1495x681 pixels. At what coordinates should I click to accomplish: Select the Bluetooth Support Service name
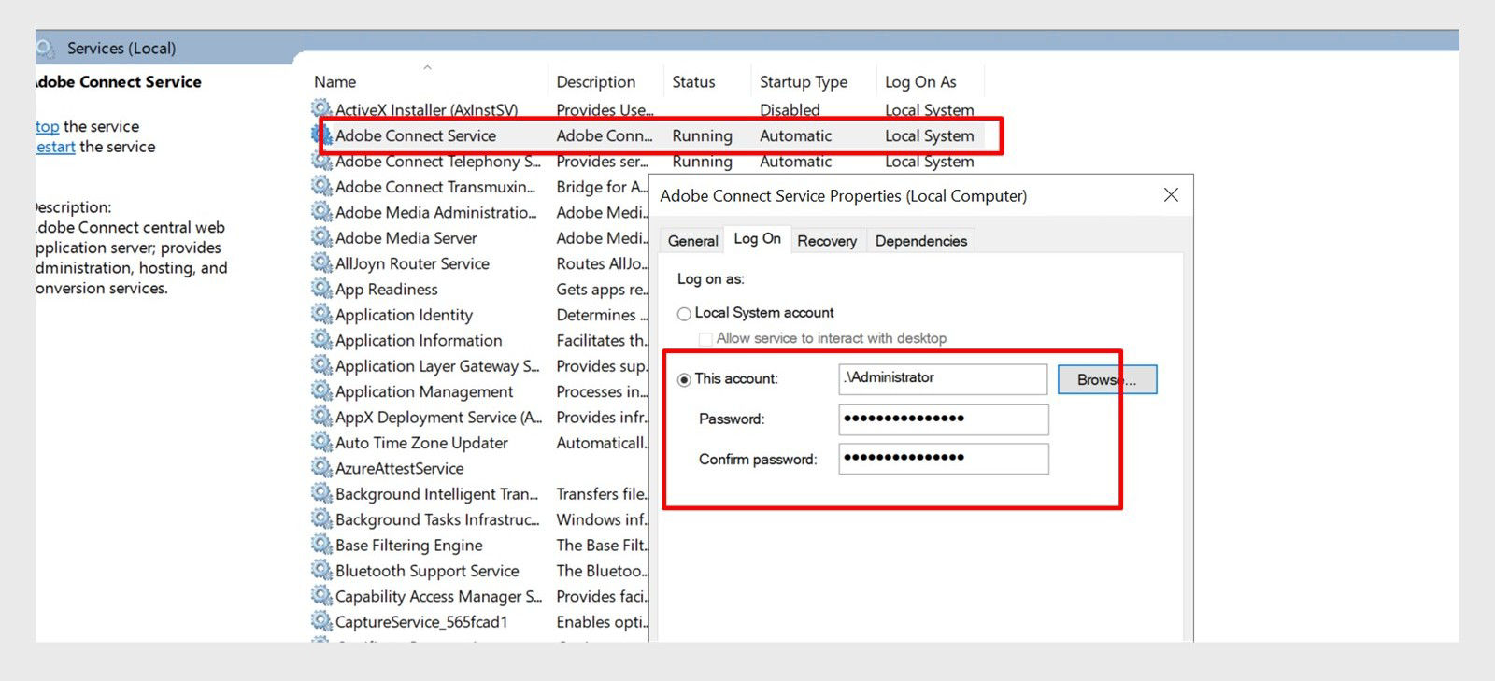(x=427, y=571)
